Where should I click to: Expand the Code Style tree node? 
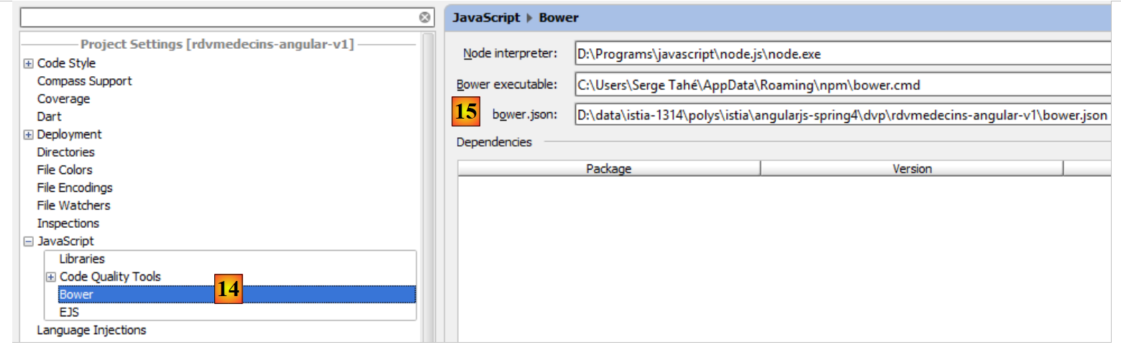(x=28, y=64)
